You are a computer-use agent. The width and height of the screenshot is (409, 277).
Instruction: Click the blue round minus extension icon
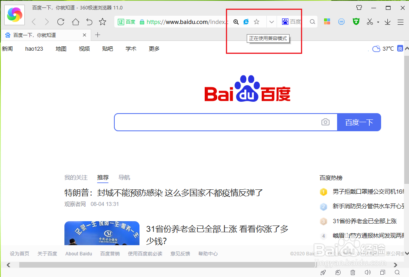341,22
